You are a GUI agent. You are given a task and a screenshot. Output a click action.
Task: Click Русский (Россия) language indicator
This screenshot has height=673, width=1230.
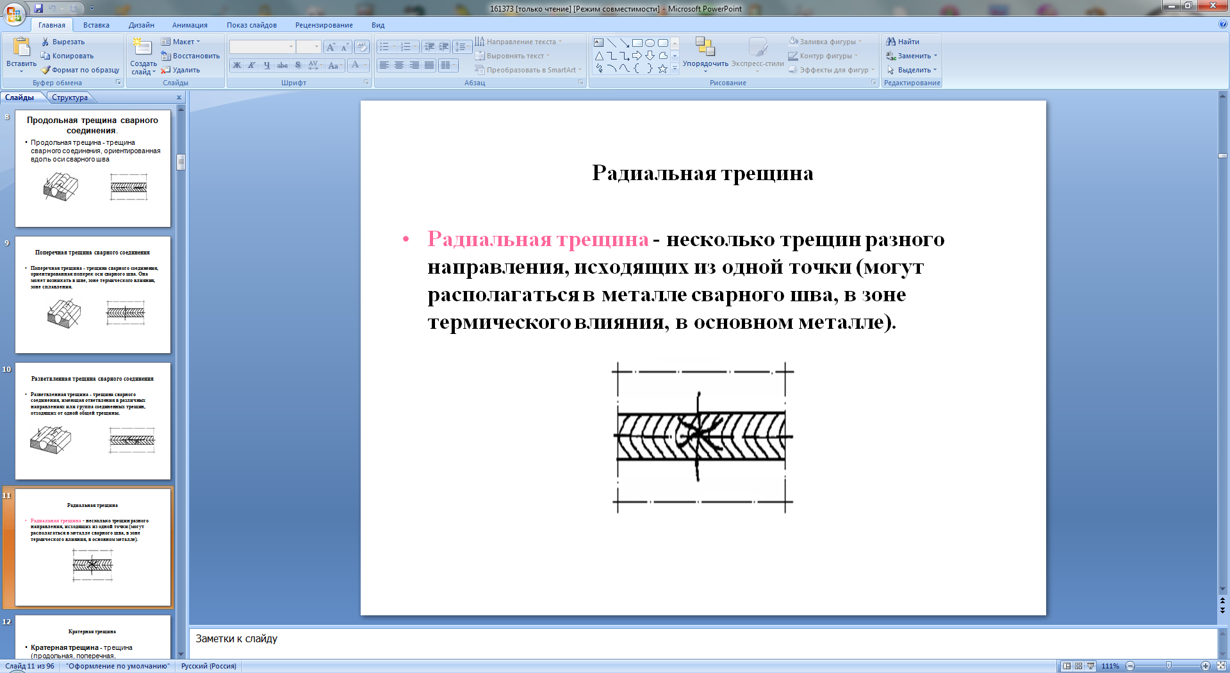click(x=209, y=666)
